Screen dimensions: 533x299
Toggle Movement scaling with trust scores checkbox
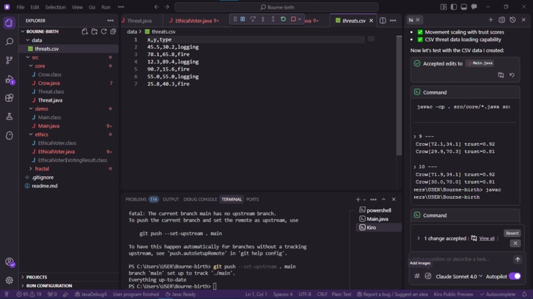click(420, 32)
